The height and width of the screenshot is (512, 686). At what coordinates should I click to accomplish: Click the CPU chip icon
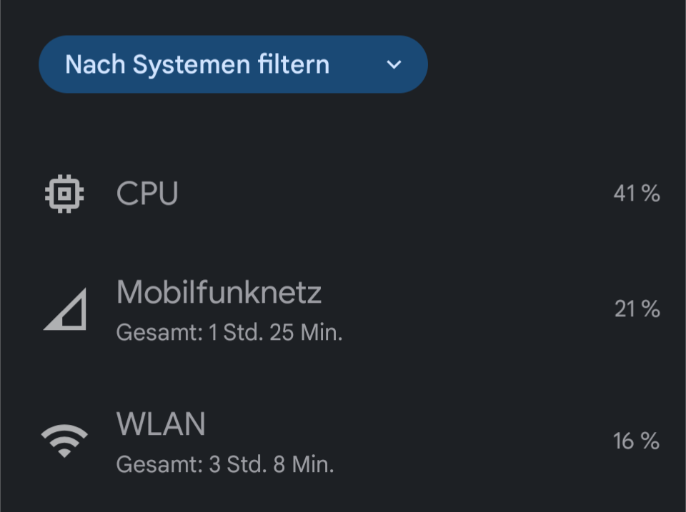pos(64,194)
